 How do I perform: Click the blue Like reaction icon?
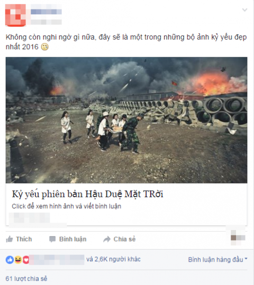pyautogui.click(x=10, y=260)
